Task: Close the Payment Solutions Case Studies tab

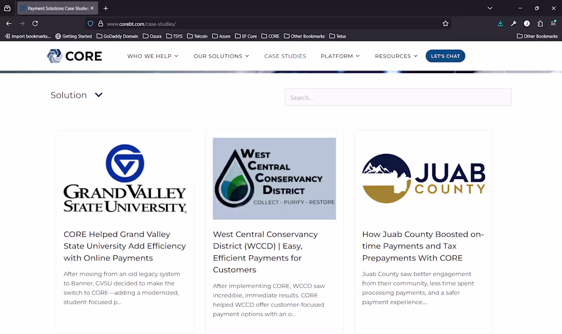Action: coord(92,8)
